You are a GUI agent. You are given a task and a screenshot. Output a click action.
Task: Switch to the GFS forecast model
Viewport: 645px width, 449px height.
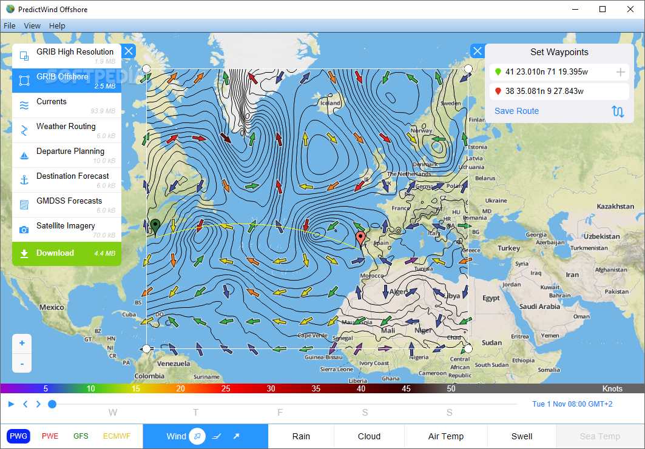click(x=81, y=436)
